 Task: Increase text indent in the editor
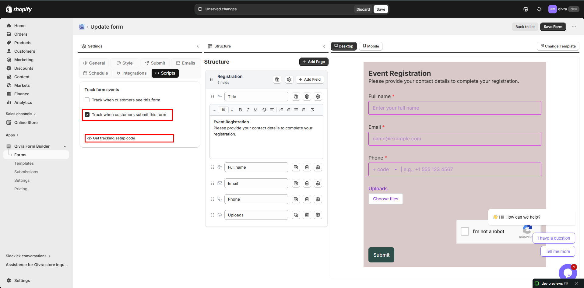pyautogui.click(x=281, y=110)
